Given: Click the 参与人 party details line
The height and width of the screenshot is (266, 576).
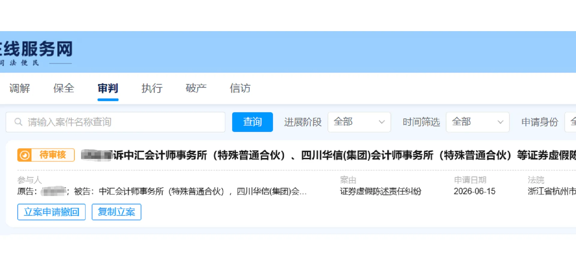Looking at the screenshot, I should 162,191.
